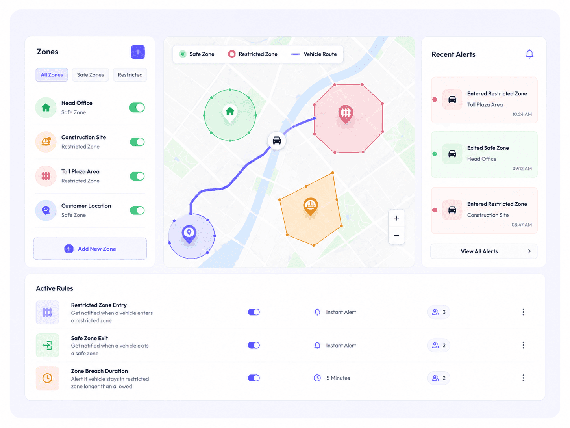Open the Entered Restricted Zone Construction Site alert
Screen dimensions: 570x428
[x=484, y=210]
